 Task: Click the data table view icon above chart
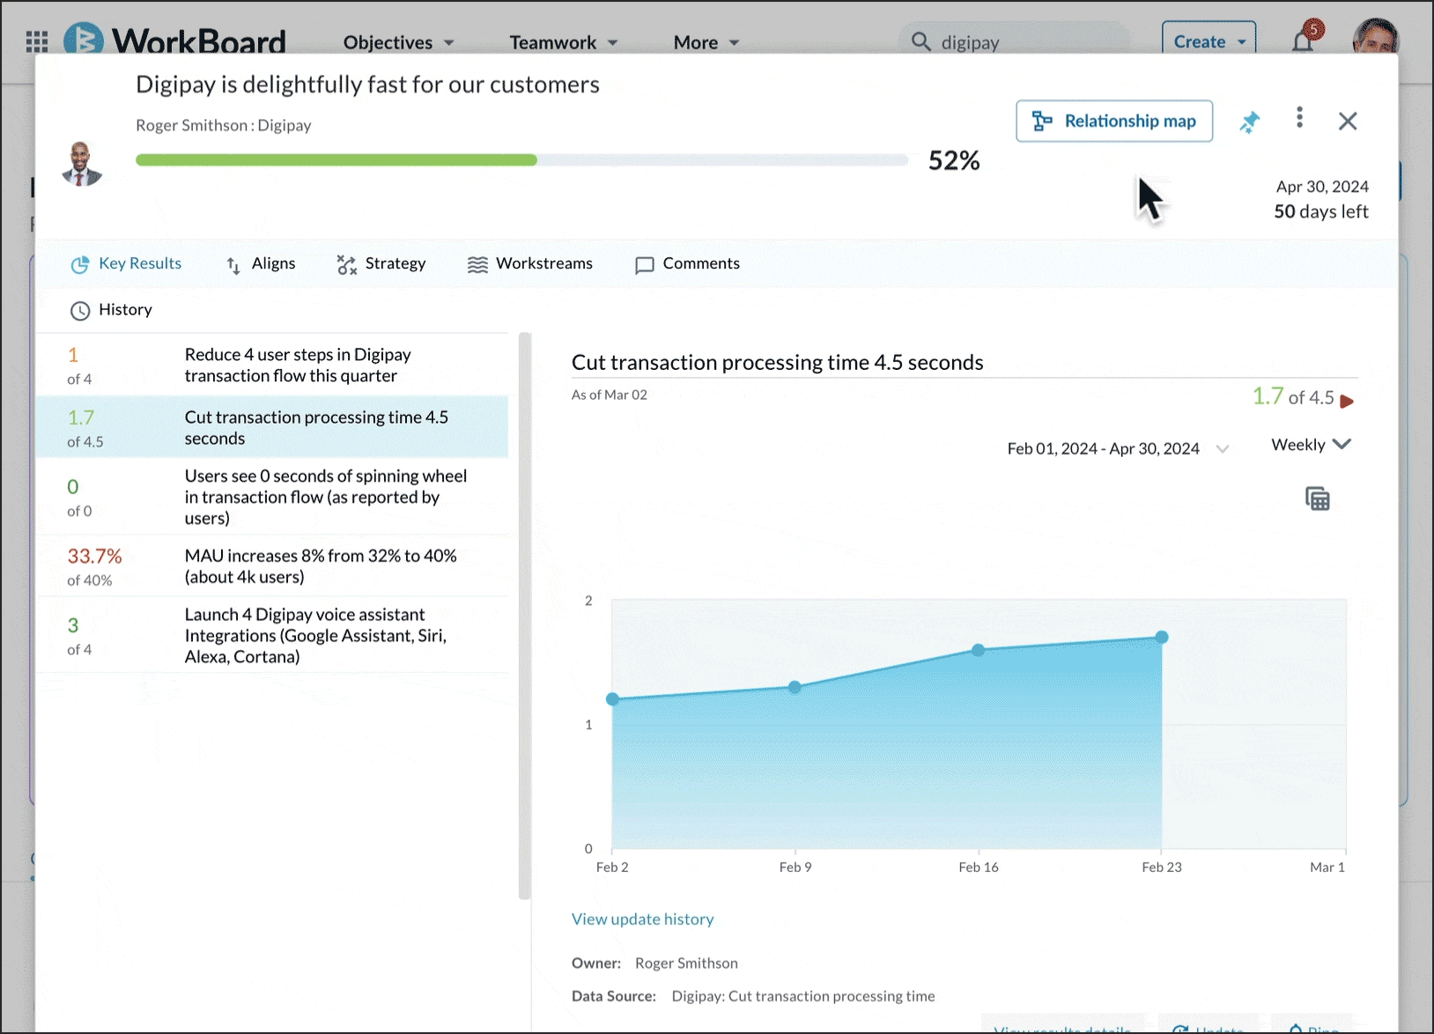(1318, 499)
